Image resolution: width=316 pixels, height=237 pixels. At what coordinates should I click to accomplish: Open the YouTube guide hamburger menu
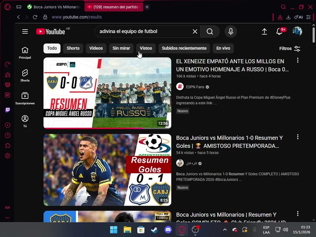(25, 32)
